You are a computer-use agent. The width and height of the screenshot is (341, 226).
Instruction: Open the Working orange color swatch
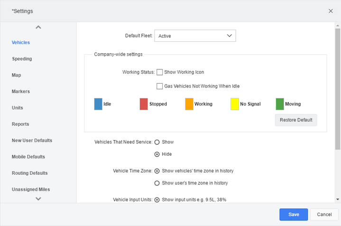click(189, 104)
